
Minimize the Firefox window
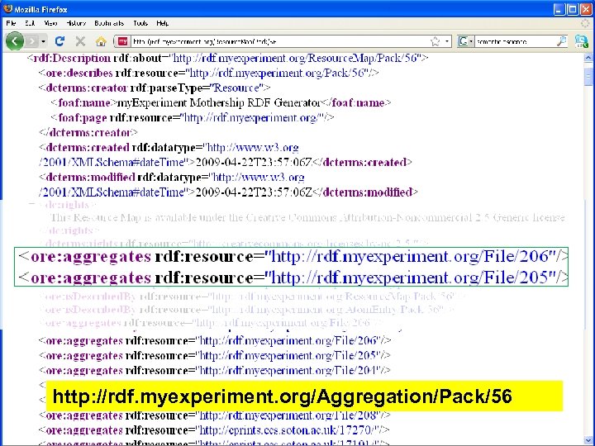559,9
